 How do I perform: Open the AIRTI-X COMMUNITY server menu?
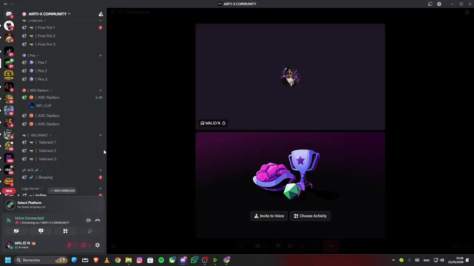(49, 14)
